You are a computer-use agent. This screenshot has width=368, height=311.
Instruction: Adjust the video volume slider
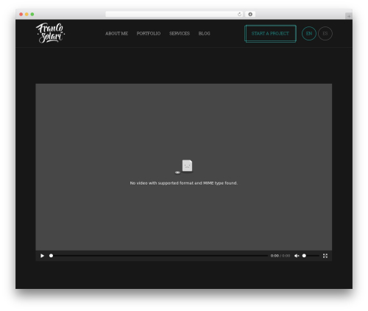pos(311,256)
